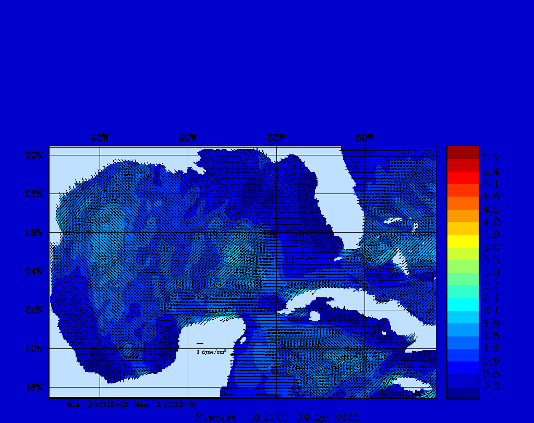This screenshot has width=534, height=423.
Task: Click the 85W longitude label
Action: (x=276, y=138)
